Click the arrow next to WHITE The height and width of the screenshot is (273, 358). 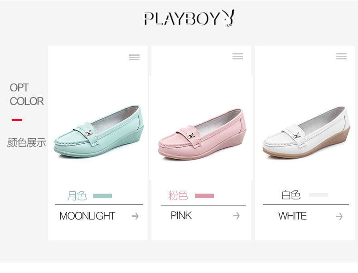click(x=339, y=216)
